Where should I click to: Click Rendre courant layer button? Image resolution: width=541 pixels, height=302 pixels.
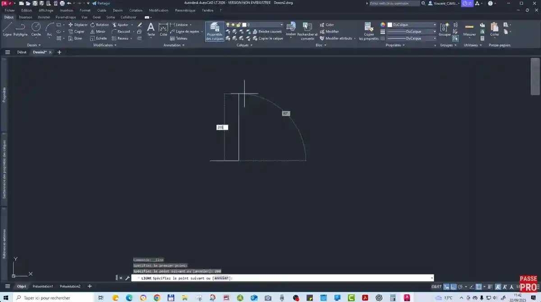point(267,32)
